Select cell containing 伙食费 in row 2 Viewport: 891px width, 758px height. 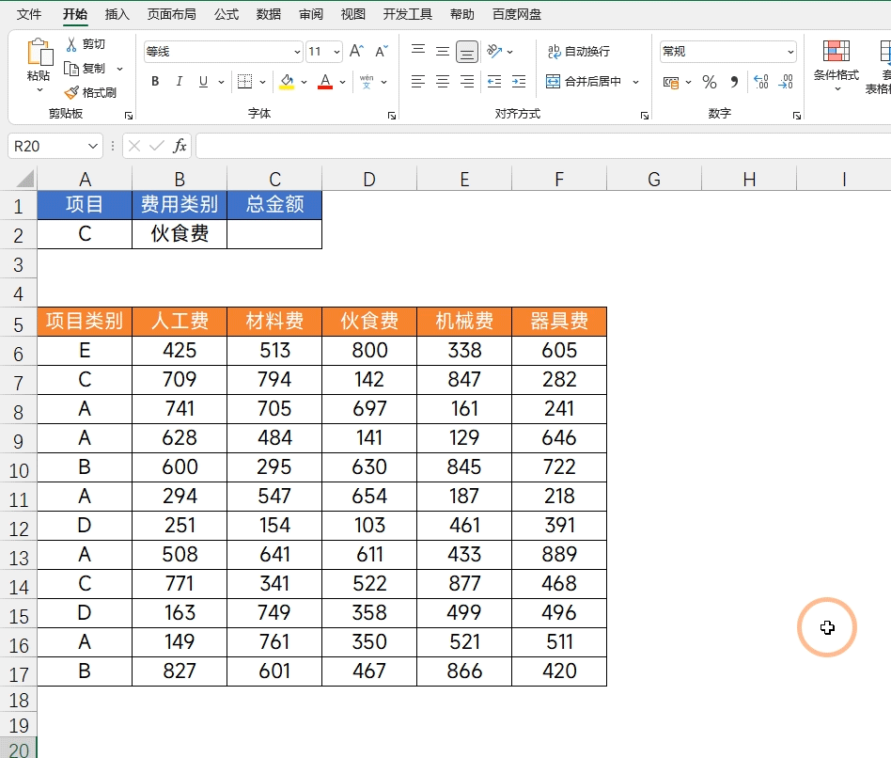point(180,234)
